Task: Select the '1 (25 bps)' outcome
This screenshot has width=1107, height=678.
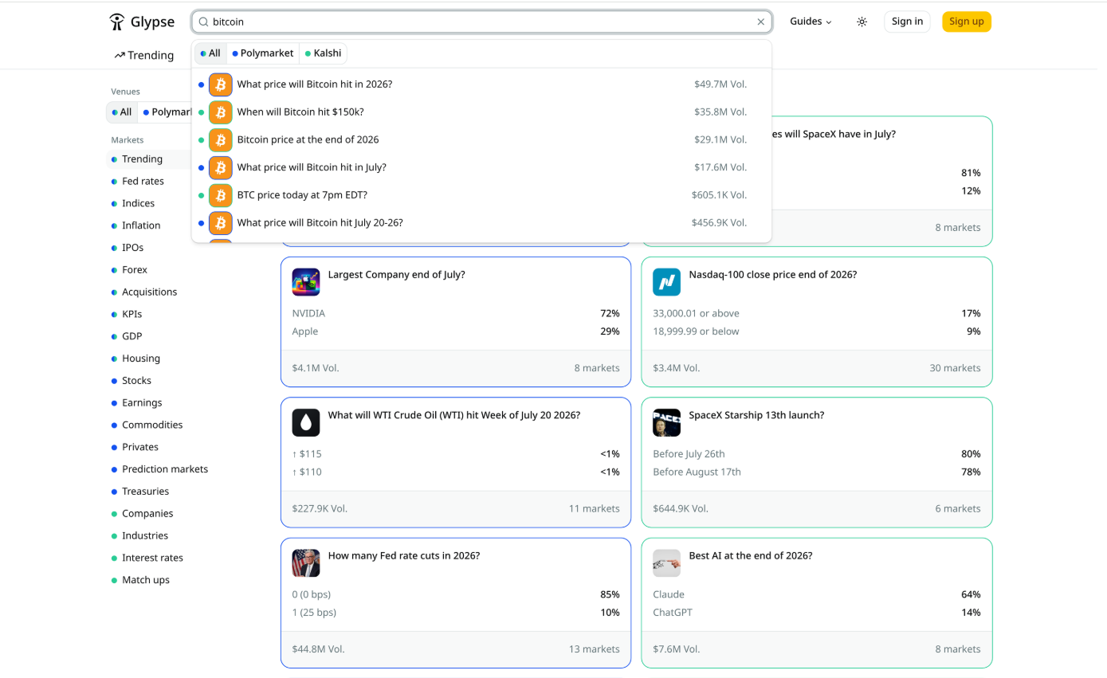Action: (x=456, y=613)
